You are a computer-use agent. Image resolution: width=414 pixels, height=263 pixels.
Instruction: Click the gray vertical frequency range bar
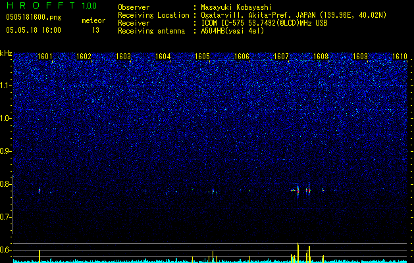[x=13, y=204]
